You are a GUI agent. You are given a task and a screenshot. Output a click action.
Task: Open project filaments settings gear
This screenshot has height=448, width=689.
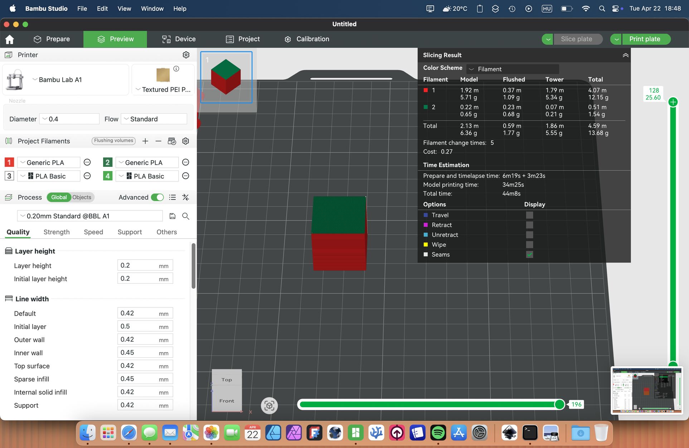pos(185,141)
